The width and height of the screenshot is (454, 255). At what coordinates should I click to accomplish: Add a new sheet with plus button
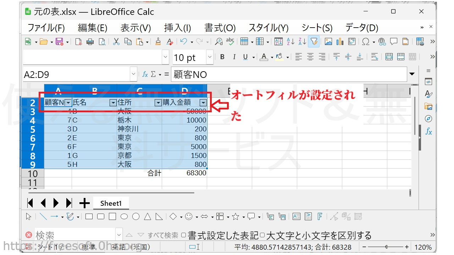(84, 203)
